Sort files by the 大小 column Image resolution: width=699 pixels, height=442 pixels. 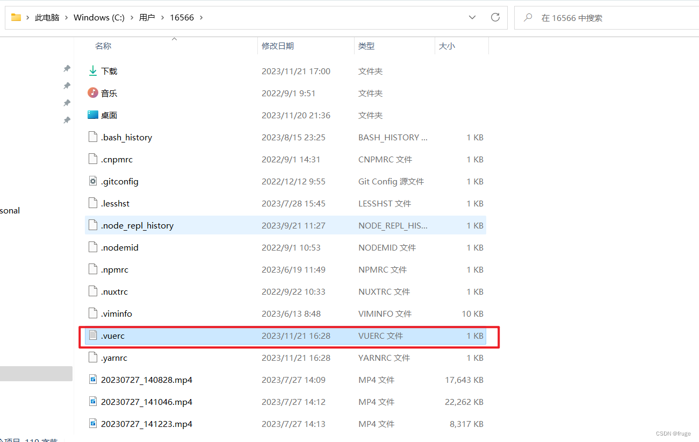pos(447,46)
